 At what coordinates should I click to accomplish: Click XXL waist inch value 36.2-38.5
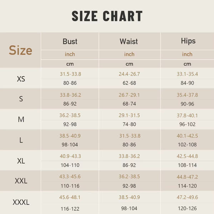click(129, 177)
